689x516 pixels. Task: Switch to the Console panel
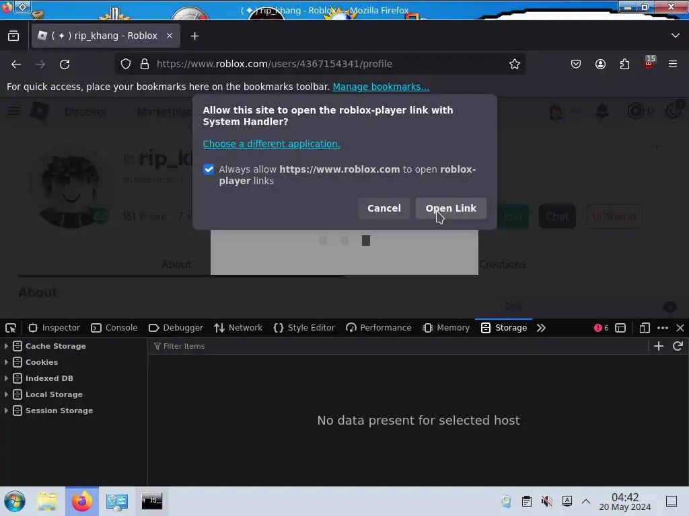click(114, 328)
